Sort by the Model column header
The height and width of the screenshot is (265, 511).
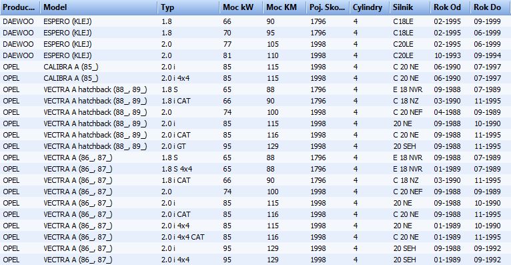click(x=99, y=7)
